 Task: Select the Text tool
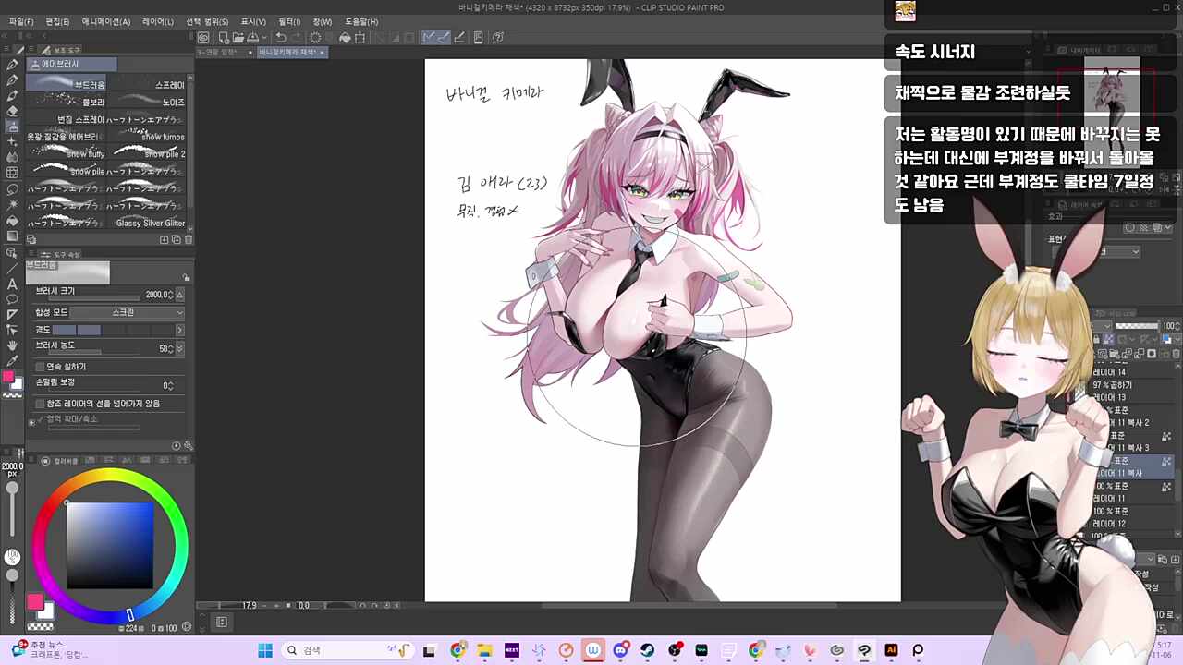[x=12, y=284]
